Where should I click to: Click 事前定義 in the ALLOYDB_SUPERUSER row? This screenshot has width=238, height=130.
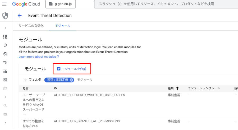(x=174, y=95)
